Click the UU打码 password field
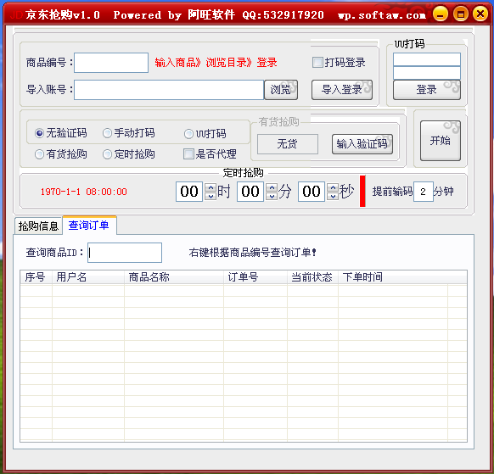The image size is (494, 474). (427, 73)
